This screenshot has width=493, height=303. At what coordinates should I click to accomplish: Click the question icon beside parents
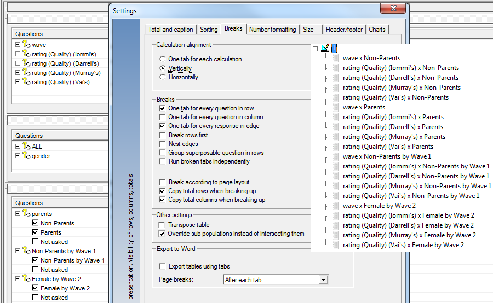click(26, 213)
